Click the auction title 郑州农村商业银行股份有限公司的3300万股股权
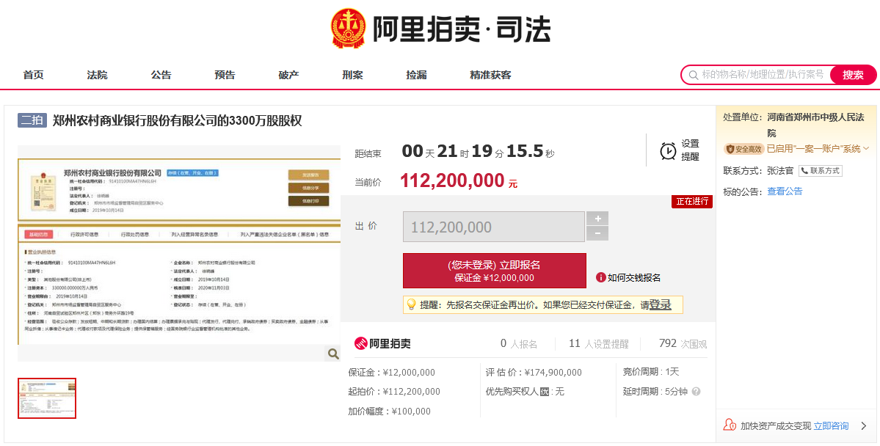The height and width of the screenshot is (446, 880). [x=178, y=120]
